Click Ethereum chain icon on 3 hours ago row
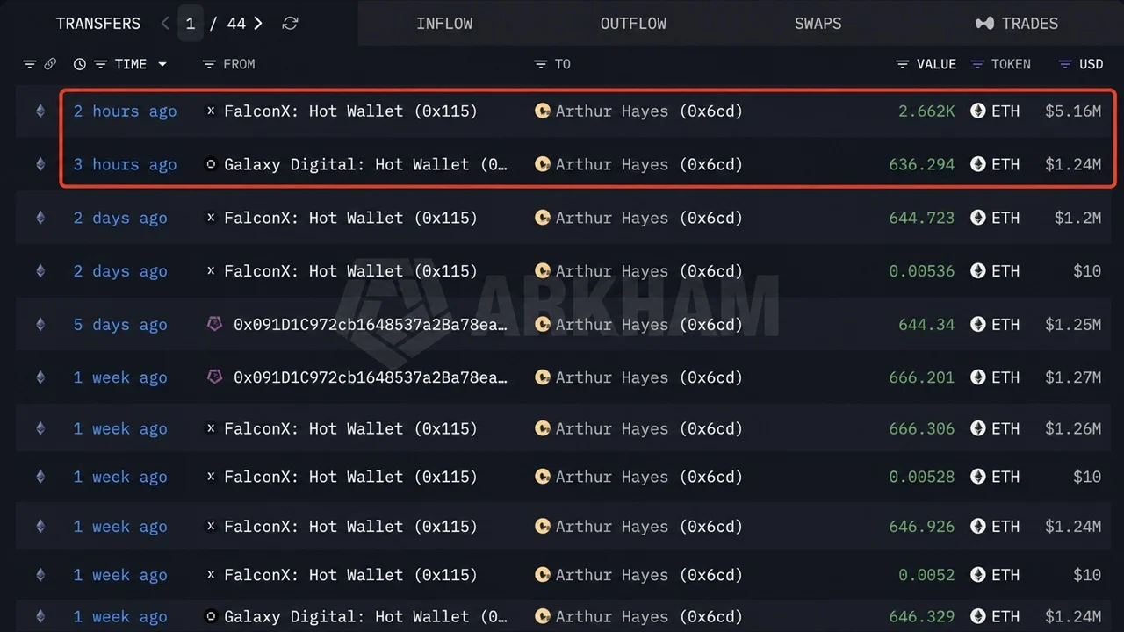 click(x=40, y=164)
